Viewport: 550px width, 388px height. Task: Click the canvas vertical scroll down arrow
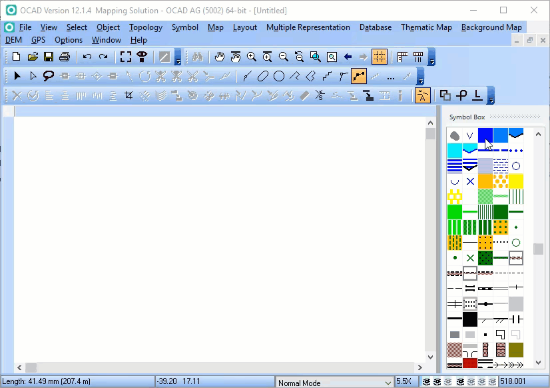pyautogui.click(x=430, y=357)
